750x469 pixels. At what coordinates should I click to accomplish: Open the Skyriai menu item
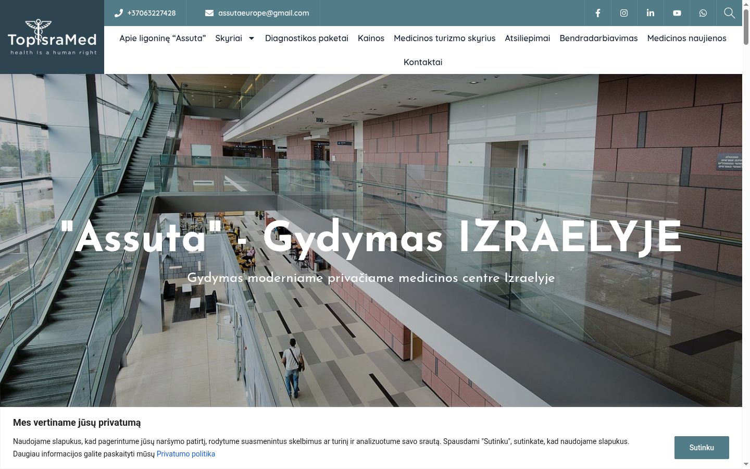[x=229, y=38]
